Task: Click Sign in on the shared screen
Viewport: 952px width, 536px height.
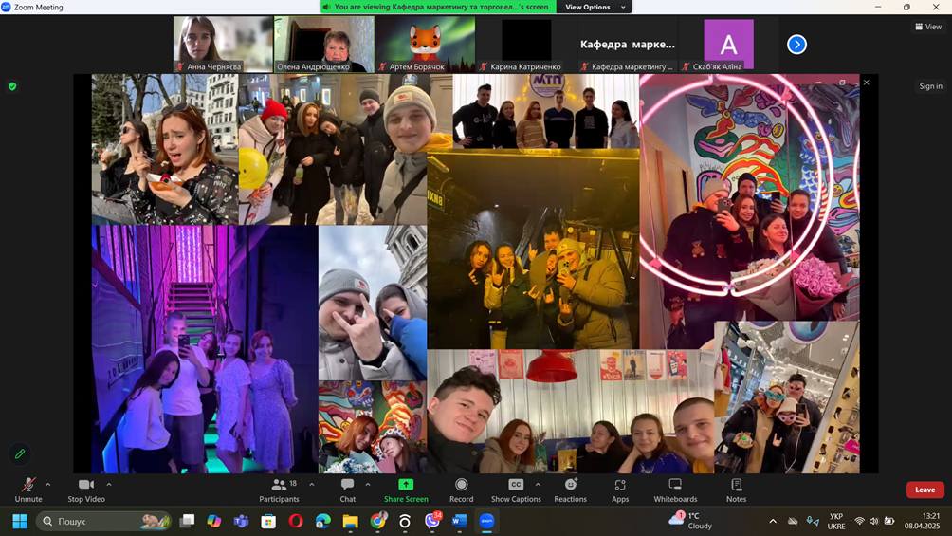Action: click(930, 86)
